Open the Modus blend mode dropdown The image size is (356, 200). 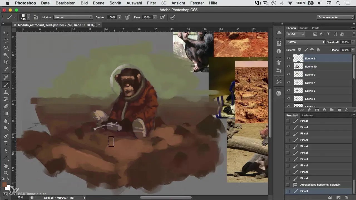point(73,17)
